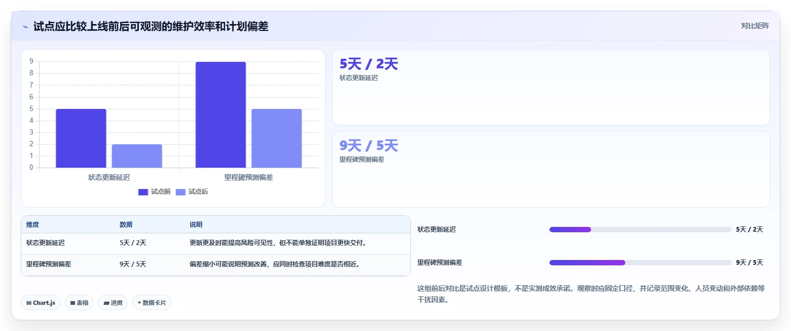Click the 5天 / 2天 data card value
This screenshot has height=331, width=791.
click(369, 64)
